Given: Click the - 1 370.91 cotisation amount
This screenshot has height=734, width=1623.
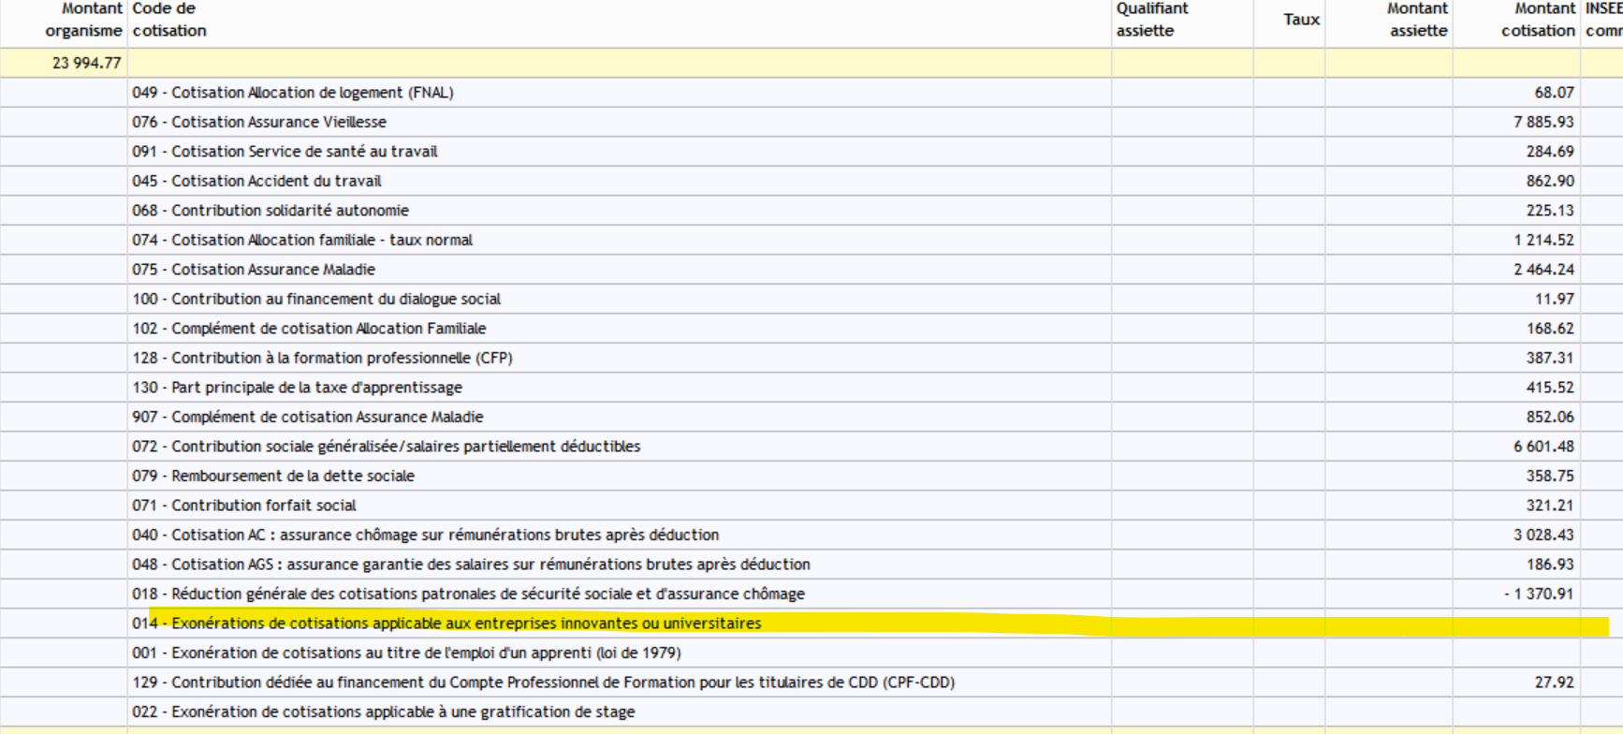Looking at the screenshot, I should pos(1539,594).
